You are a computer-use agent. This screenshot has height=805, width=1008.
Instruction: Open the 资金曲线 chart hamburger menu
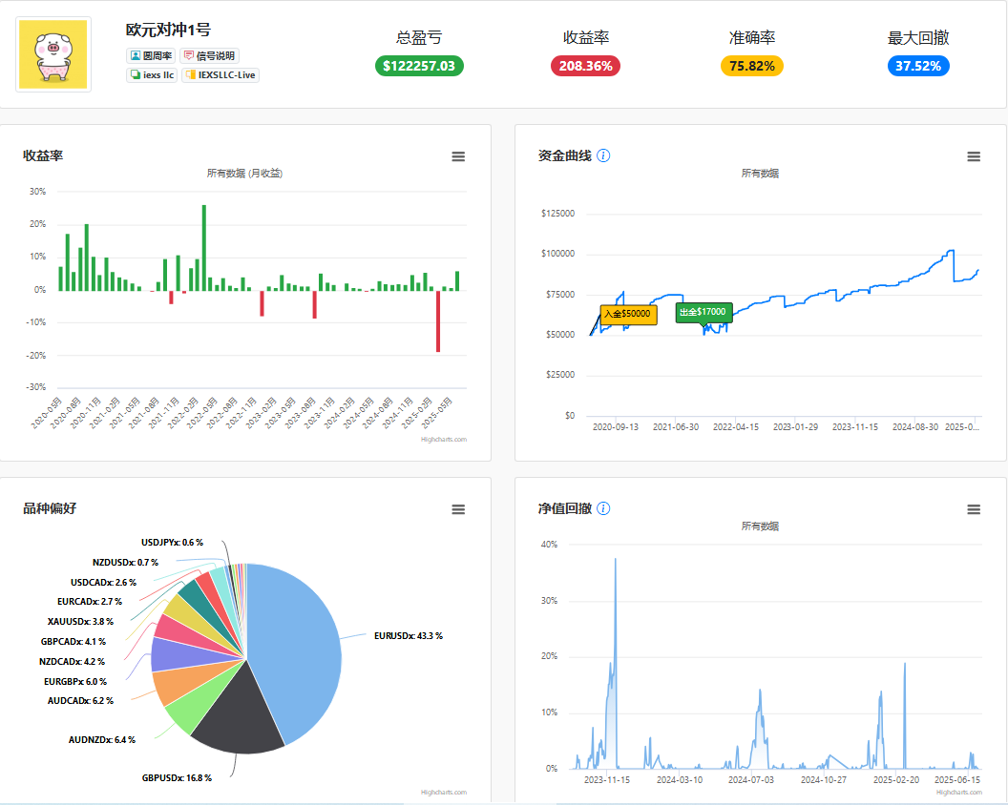point(974,156)
